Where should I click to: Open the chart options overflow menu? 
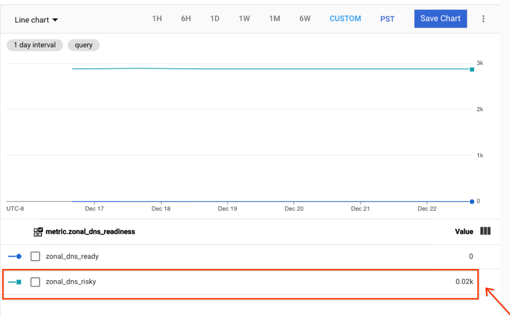pyautogui.click(x=483, y=18)
